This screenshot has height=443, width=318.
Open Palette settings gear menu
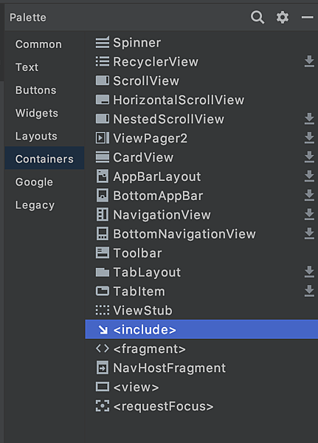tap(283, 18)
